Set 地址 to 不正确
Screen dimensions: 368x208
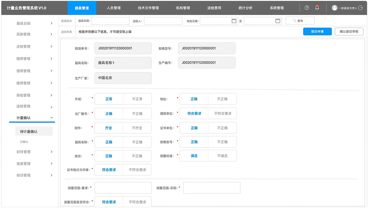point(222,99)
